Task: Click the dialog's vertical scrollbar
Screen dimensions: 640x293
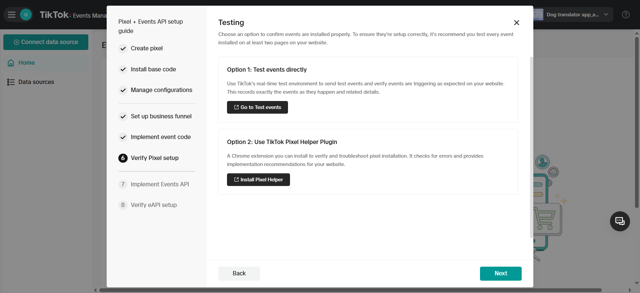Action: (x=531, y=147)
